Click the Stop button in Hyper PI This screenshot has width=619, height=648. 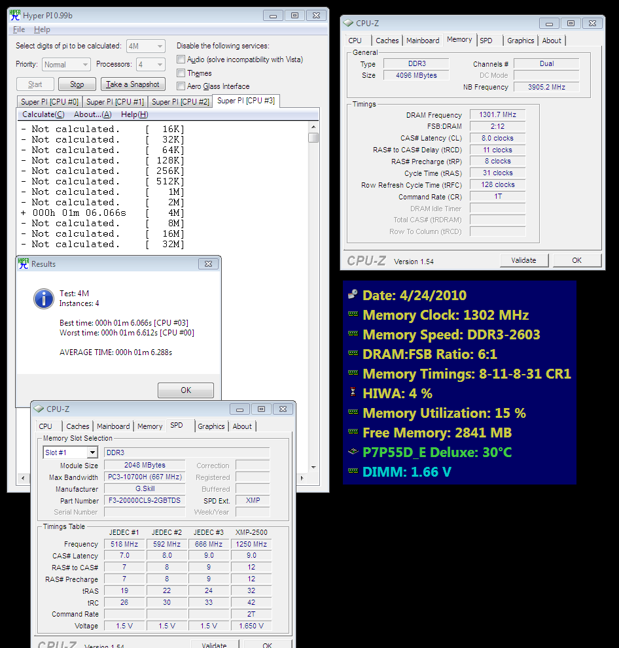(77, 84)
